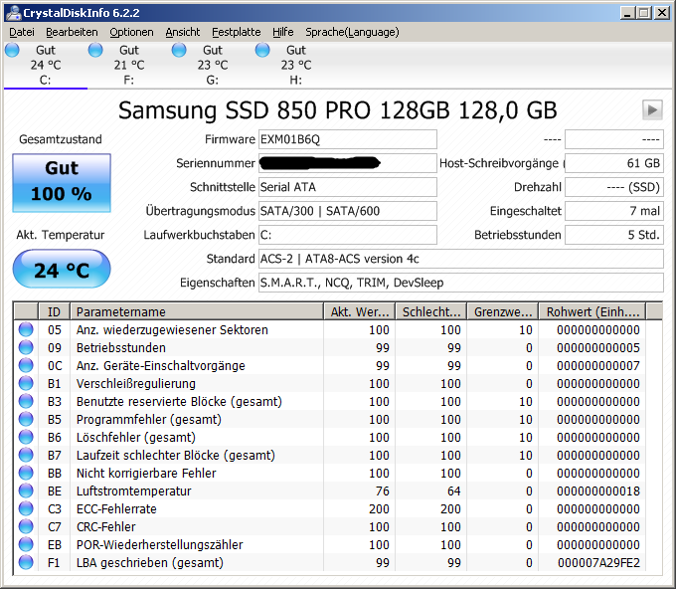This screenshot has width=676, height=589.
Task: Select 'Nicht korrigierbare Fehler' row text
Action: pyautogui.click(x=146, y=473)
